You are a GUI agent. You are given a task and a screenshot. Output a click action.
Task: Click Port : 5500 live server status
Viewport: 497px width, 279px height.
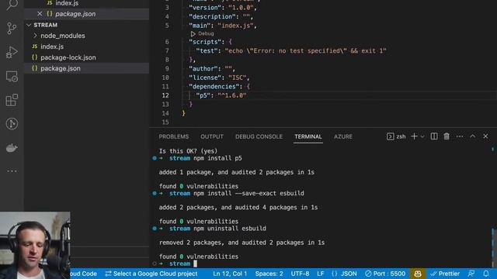[x=385, y=274]
